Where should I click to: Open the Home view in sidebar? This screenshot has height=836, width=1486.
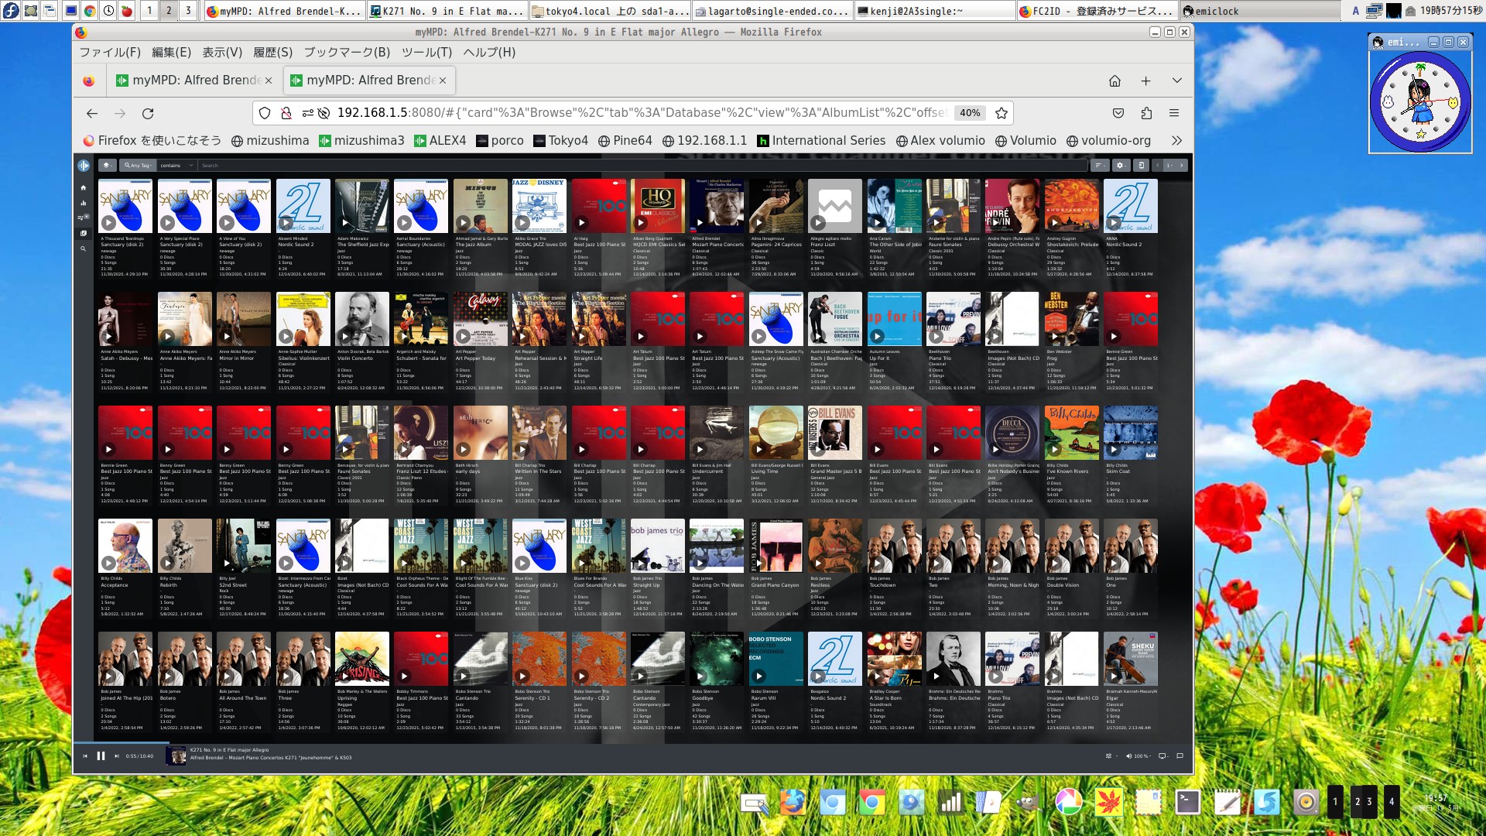point(84,187)
